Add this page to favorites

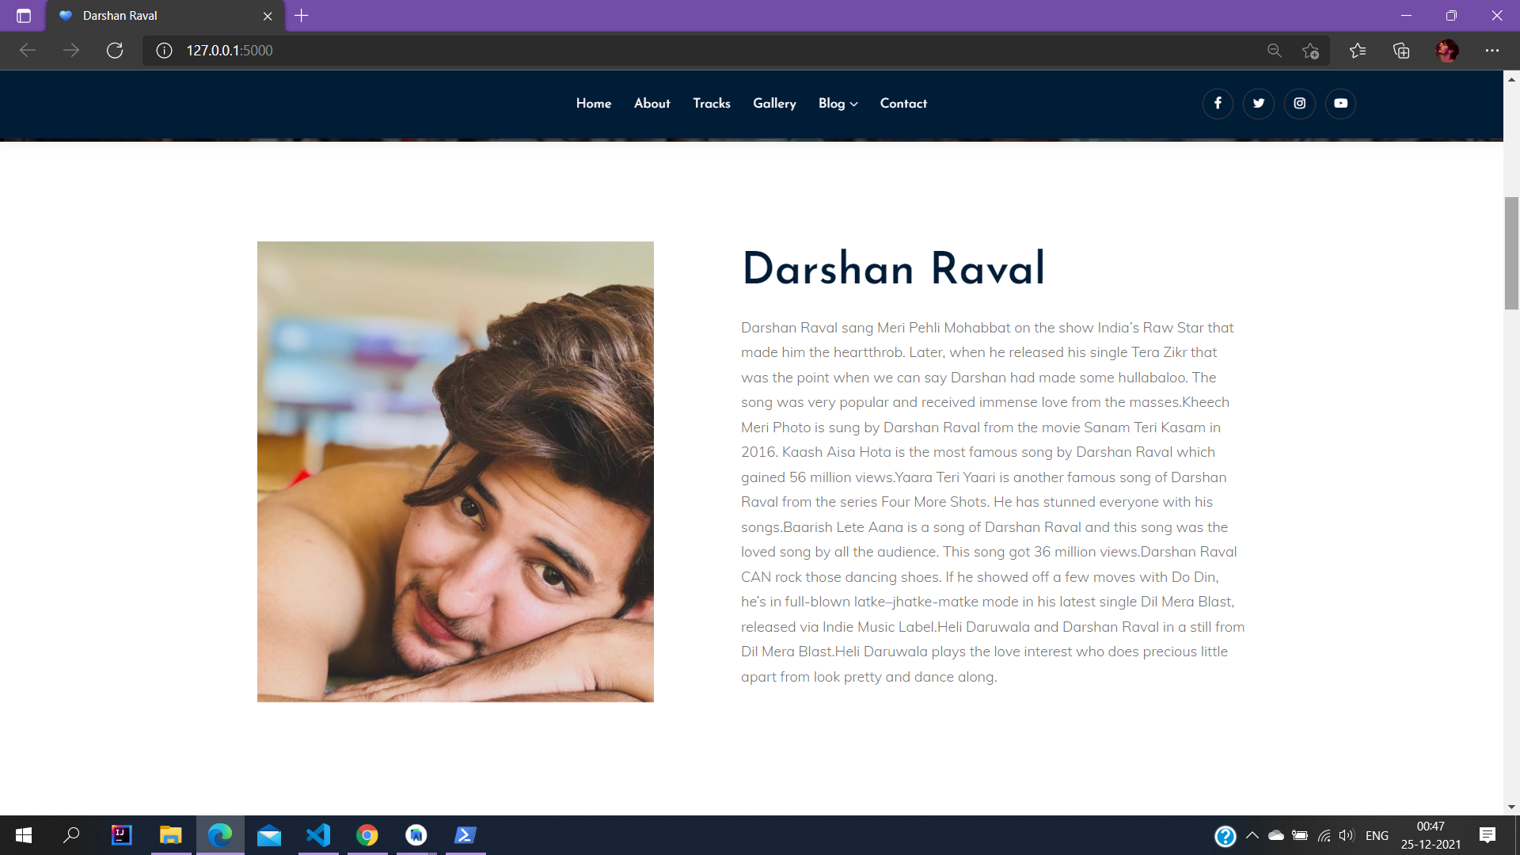1310,51
